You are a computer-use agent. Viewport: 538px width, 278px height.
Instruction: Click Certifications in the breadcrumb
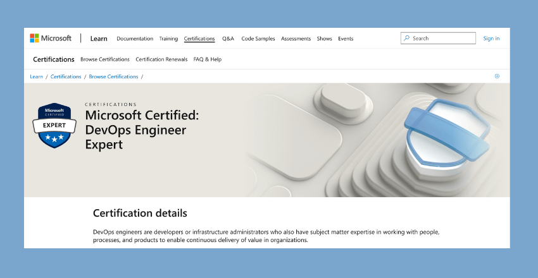(x=66, y=76)
